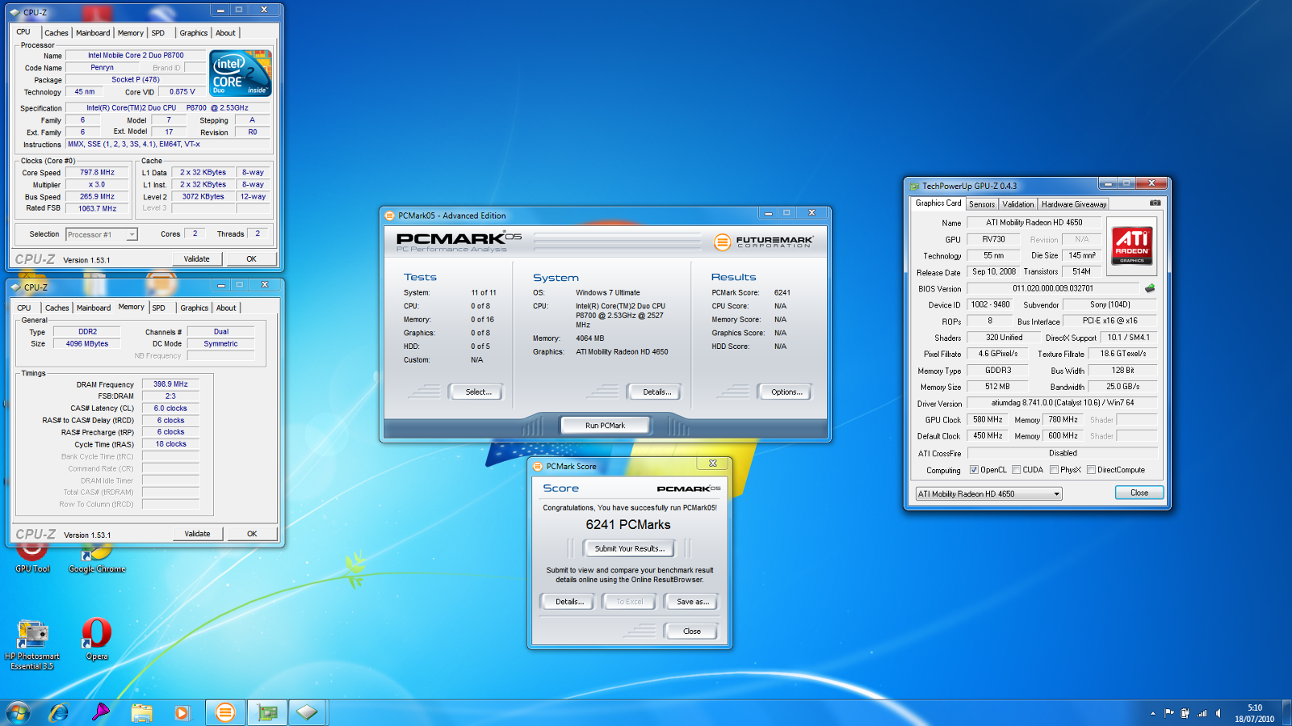Open SPD tab in the lower CPU-Z window

click(x=159, y=308)
